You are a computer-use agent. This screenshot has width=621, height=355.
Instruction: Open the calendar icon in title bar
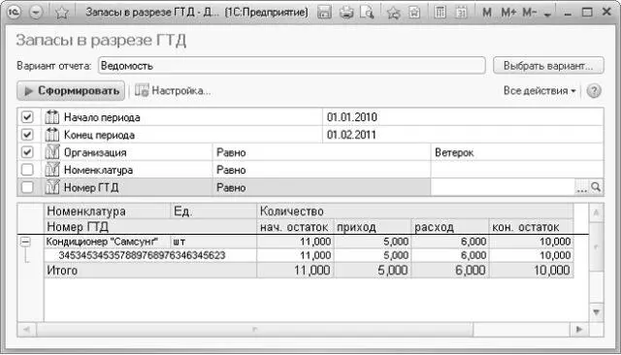tap(461, 13)
